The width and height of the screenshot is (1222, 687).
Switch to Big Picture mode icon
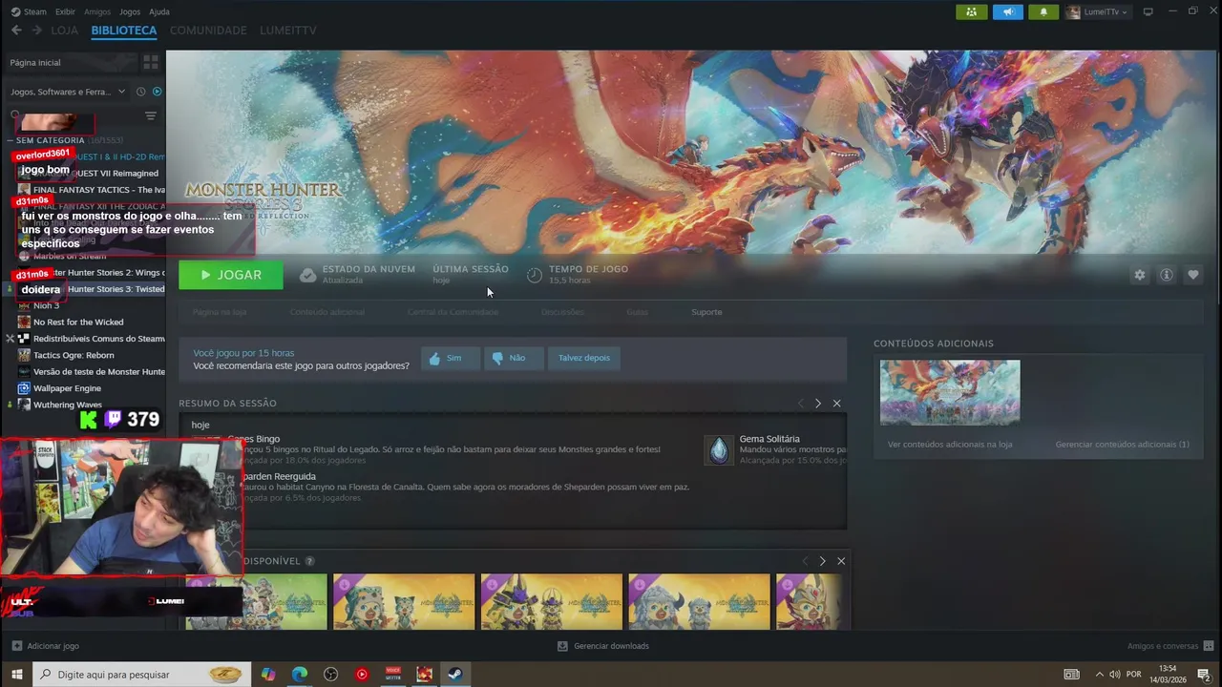click(1148, 11)
